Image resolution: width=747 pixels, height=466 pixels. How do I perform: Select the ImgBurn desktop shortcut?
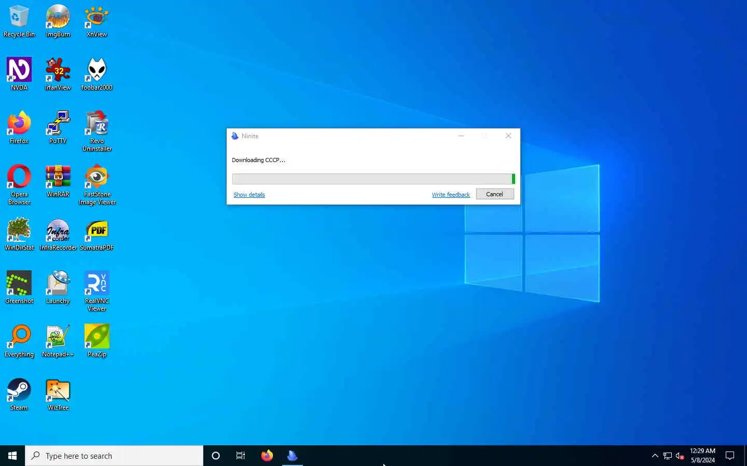58,21
